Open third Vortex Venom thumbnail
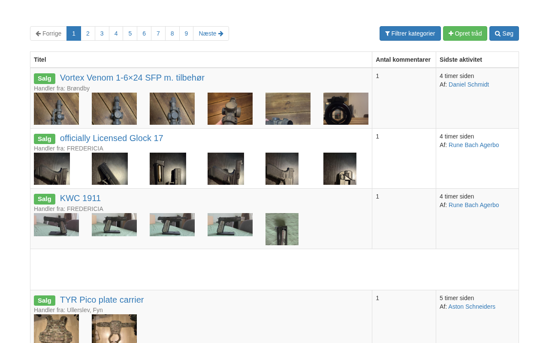 pos(172,108)
